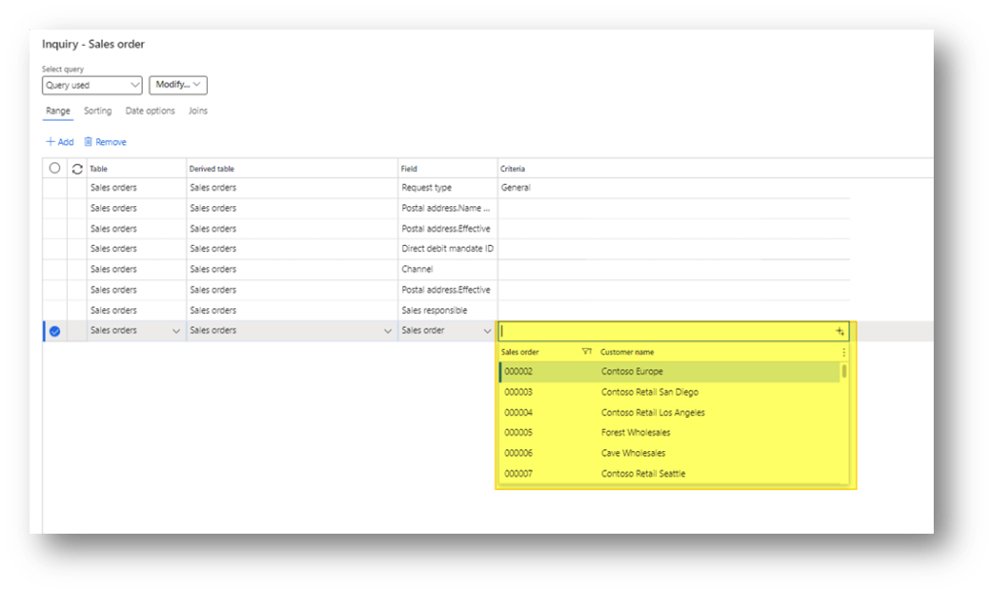Click the Add plus icon
The width and height of the screenshot is (994, 594).
tap(50, 142)
